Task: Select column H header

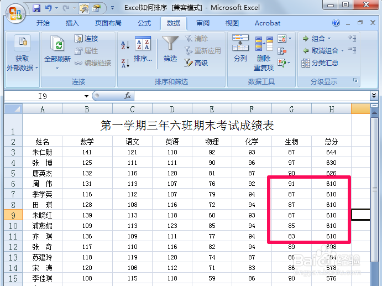Action: (x=331, y=109)
